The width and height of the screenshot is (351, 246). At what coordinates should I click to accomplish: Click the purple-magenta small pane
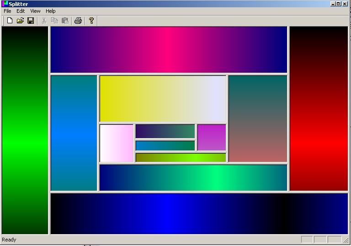[212, 138]
